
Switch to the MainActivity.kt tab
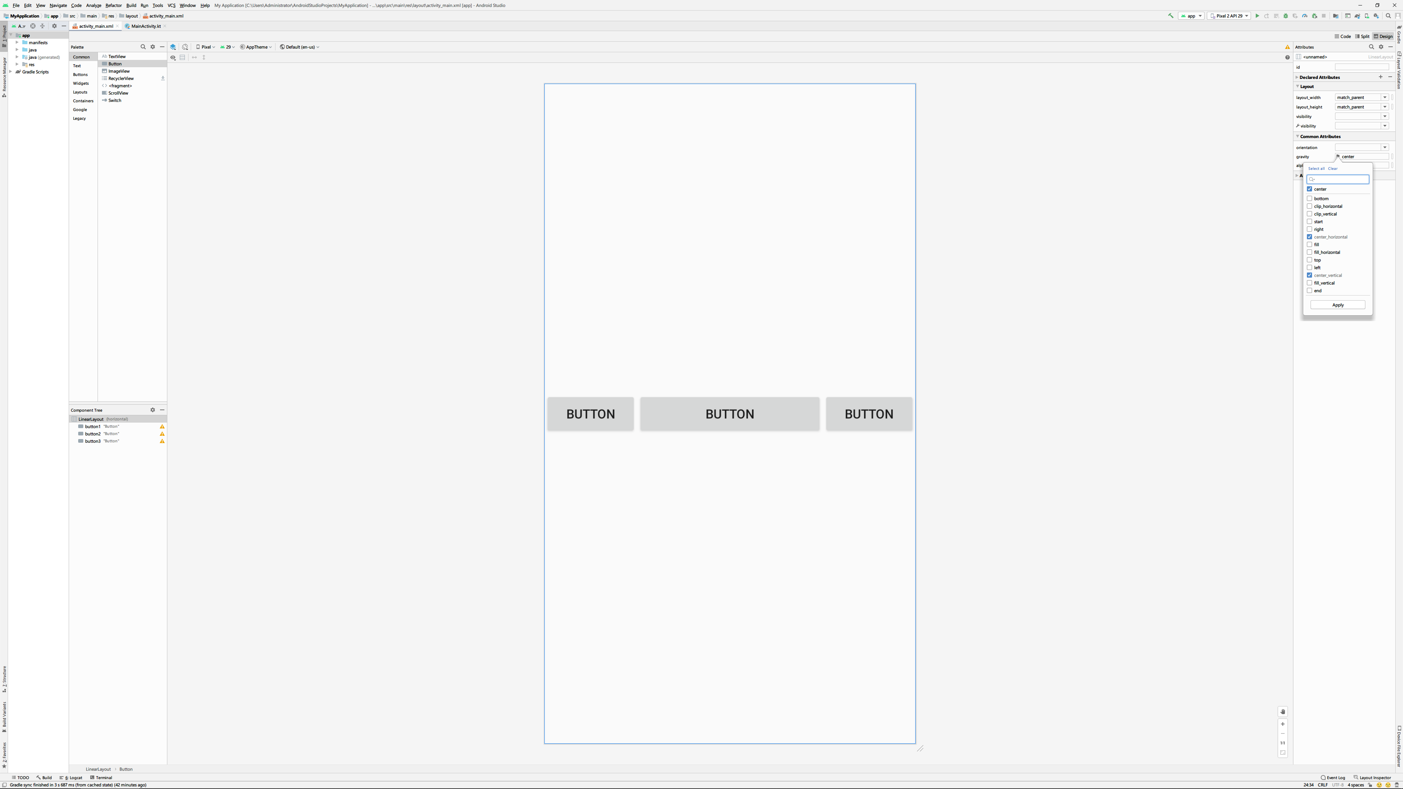point(145,26)
